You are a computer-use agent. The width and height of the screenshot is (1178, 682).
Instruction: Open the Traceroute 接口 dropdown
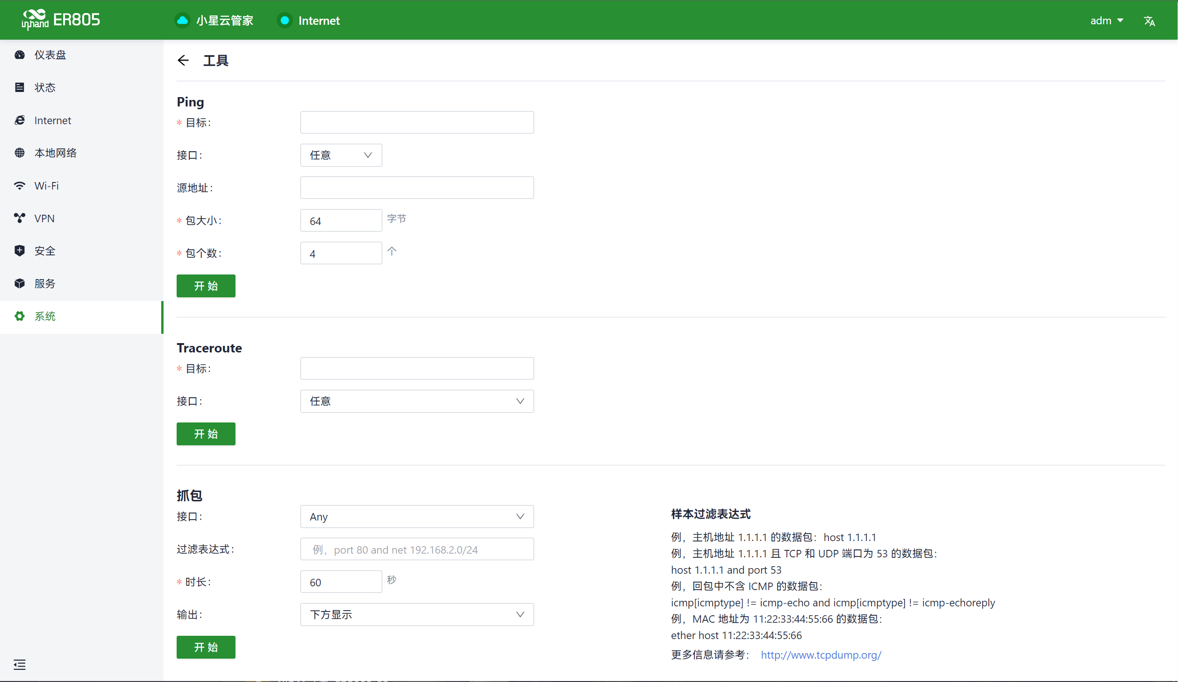click(x=416, y=401)
